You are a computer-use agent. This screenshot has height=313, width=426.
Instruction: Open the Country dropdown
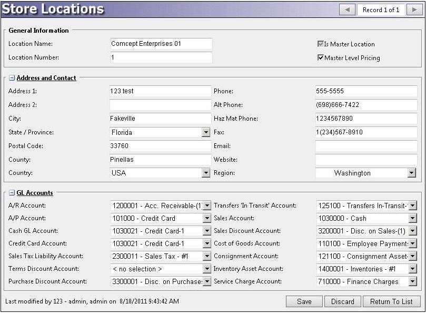coord(206,173)
